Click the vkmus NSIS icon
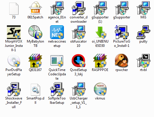 click(100, 89)
